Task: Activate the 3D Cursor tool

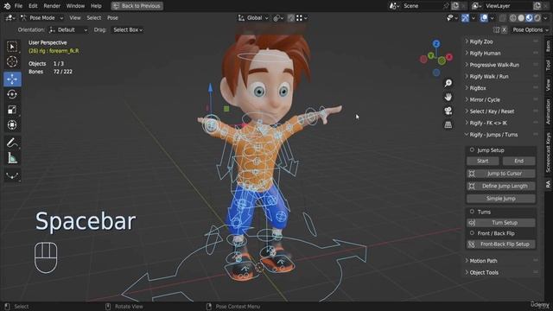Action: 12,61
